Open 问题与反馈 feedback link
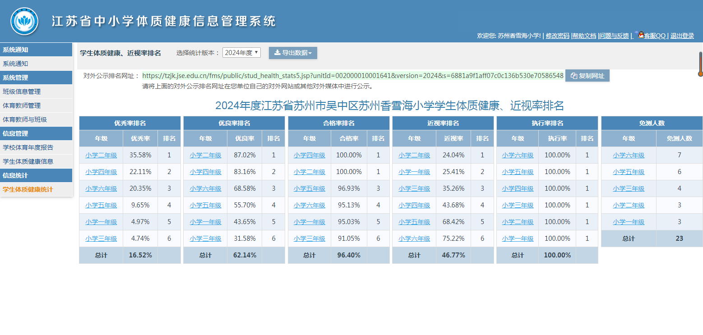This screenshot has height=335, width=703. [x=614, y=36]
